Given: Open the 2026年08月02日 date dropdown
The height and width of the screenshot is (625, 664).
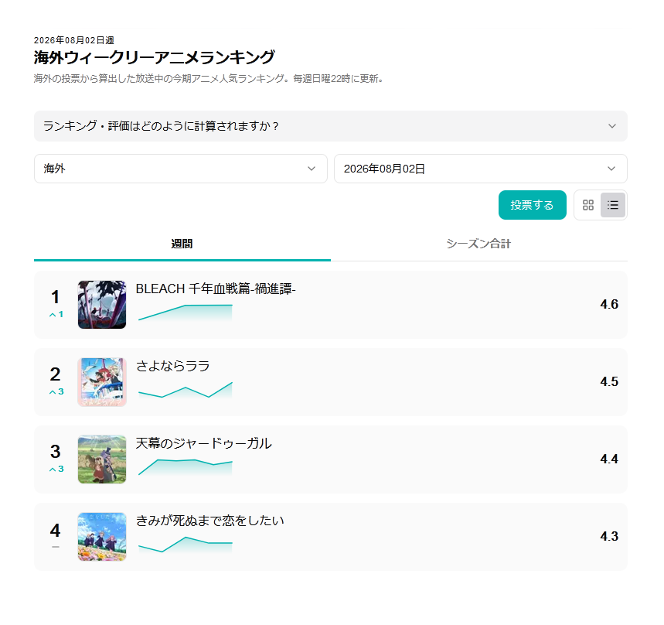Looking at the screenshot, I should click(481, 169).
